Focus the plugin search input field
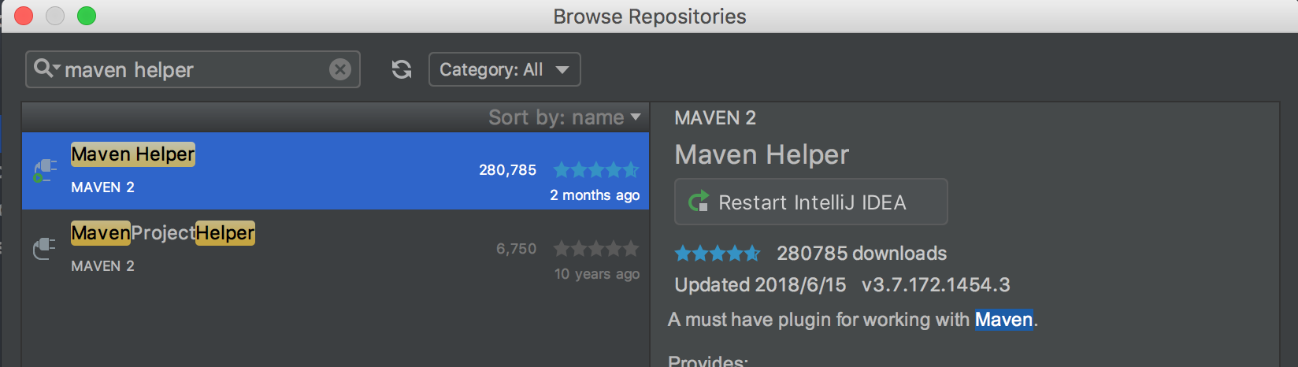1298x367 pixels. [x=193, y=69]
